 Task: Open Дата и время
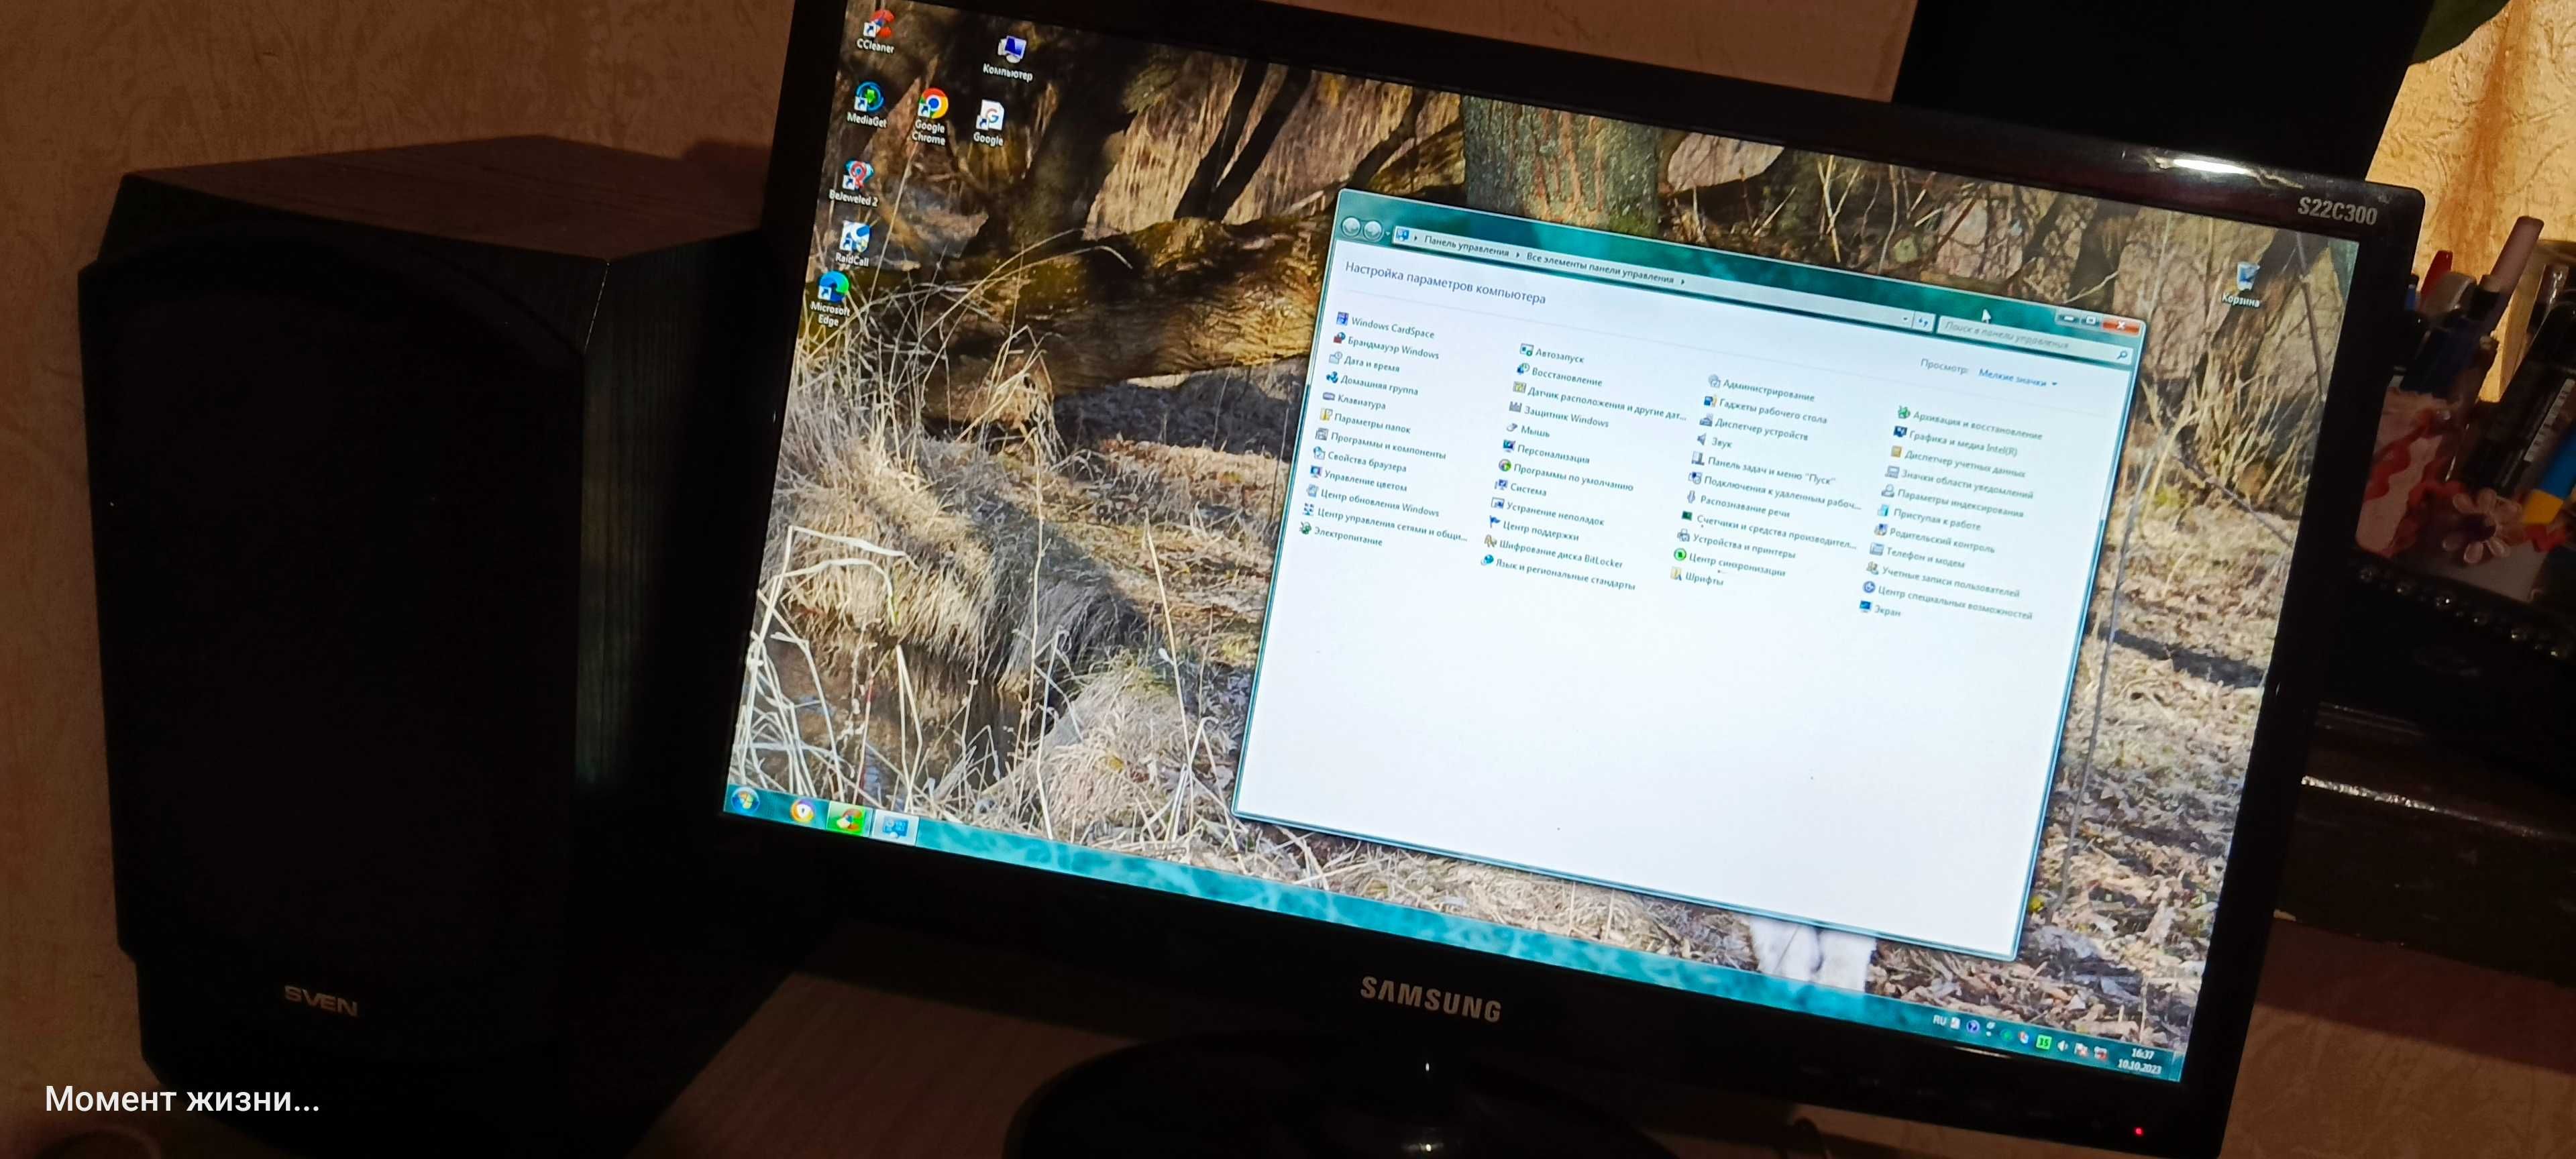(x=1364, y=363)
